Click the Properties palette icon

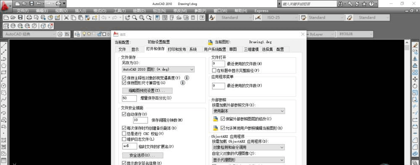(158, 17)
